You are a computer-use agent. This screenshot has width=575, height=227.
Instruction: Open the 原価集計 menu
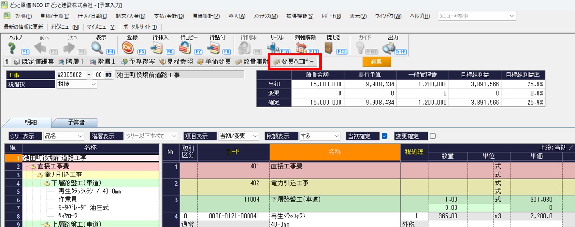click(206, 16)
